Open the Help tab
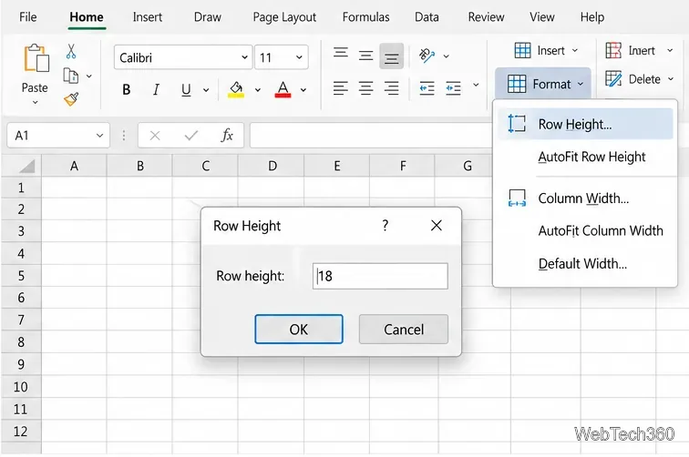689x457 pixels. (591, 17)
